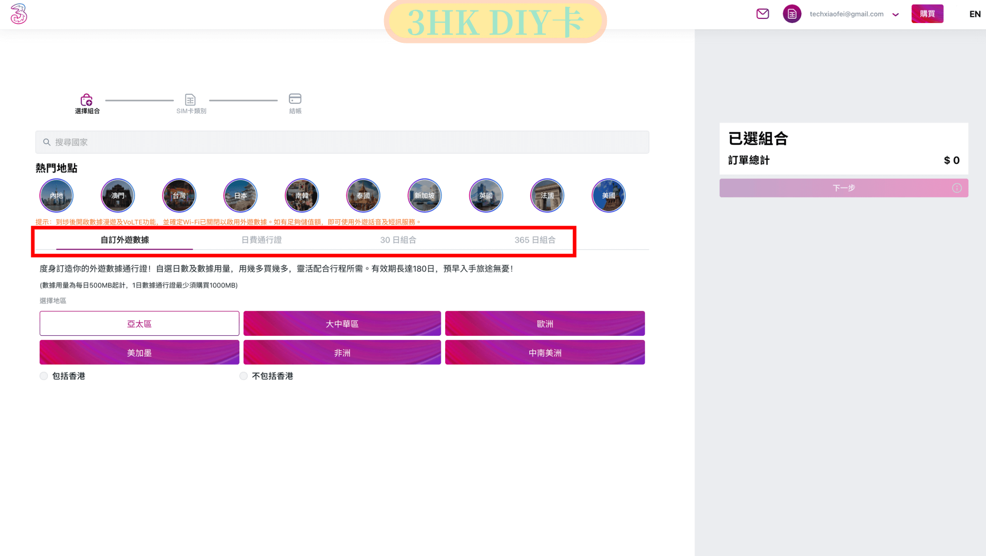
Task: Open the 365 日組合 tab
Action: click(535, 240)
